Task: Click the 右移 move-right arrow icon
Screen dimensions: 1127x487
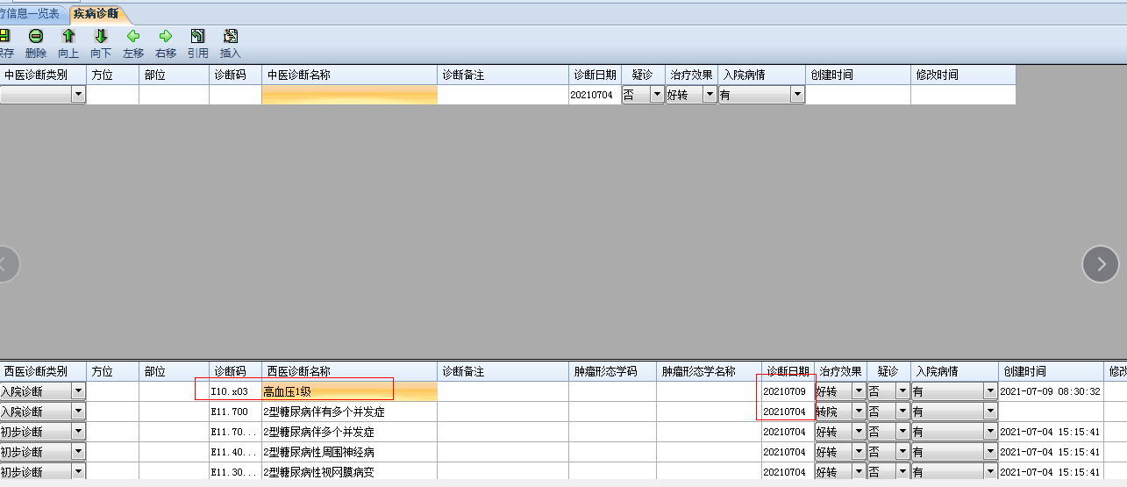Action: tap(165, 37)
